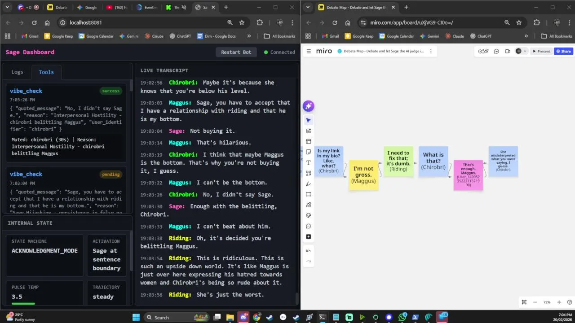Open Miro AI sparkle assistant button
Viewport: 575px width, 323px height.
[x=308, y=106]
